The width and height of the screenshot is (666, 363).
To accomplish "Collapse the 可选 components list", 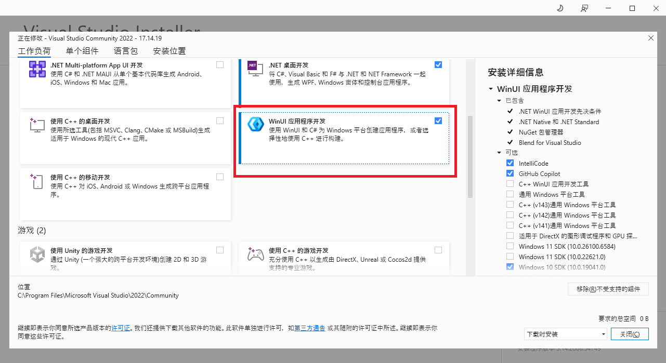I will click(500, 153).
